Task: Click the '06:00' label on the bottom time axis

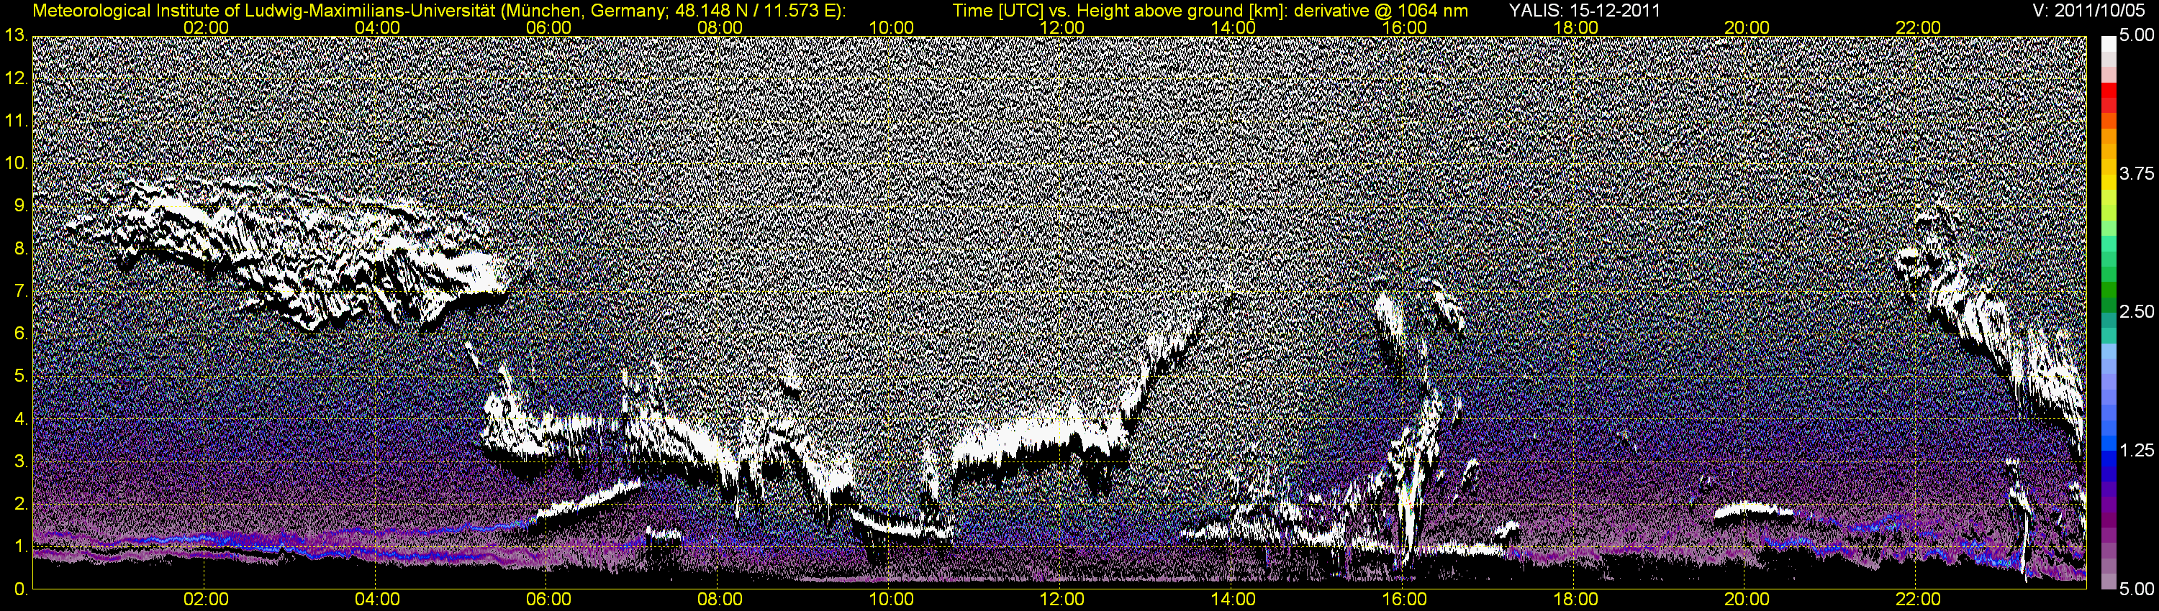Action: pos(549,600)
